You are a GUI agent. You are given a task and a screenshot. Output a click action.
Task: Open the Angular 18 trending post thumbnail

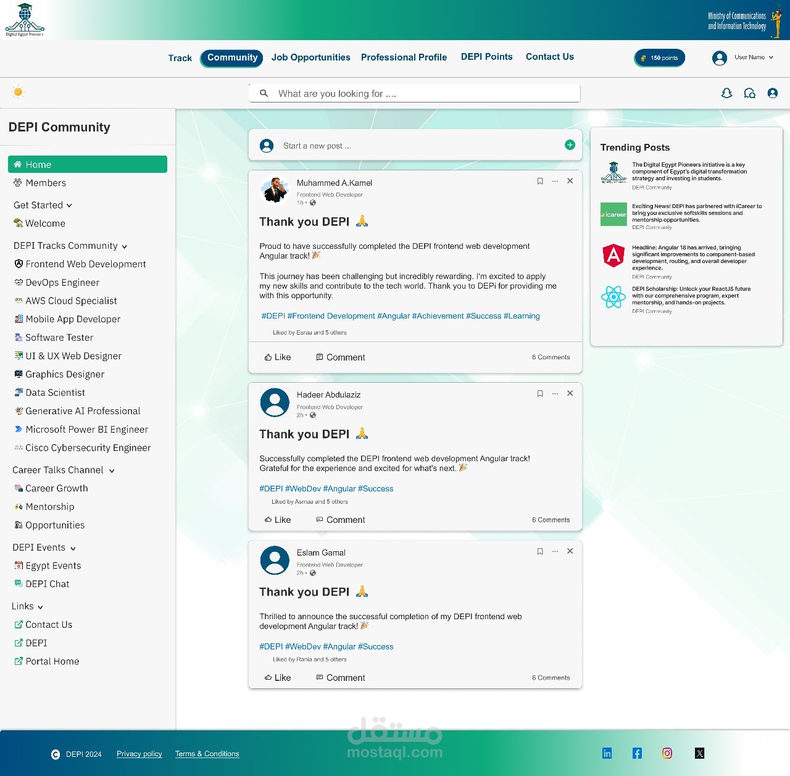(613, 255)
